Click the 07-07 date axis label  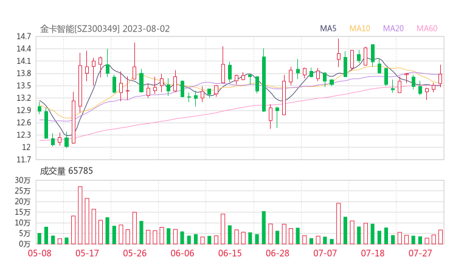pyautogui.click(x=325, y=253)
